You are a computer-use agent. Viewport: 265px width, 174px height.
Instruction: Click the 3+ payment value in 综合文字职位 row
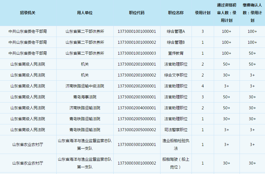252,75
